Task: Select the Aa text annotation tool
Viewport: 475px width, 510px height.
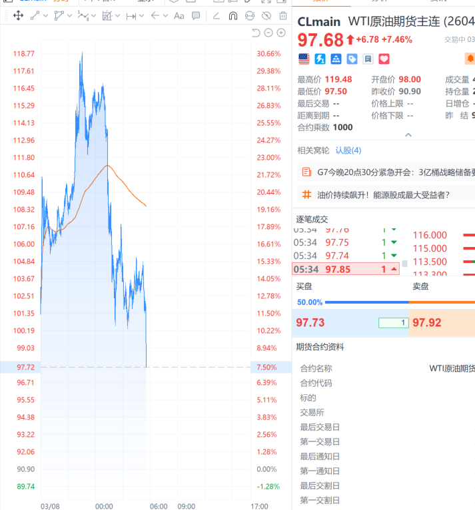Action: click(179, 15)
